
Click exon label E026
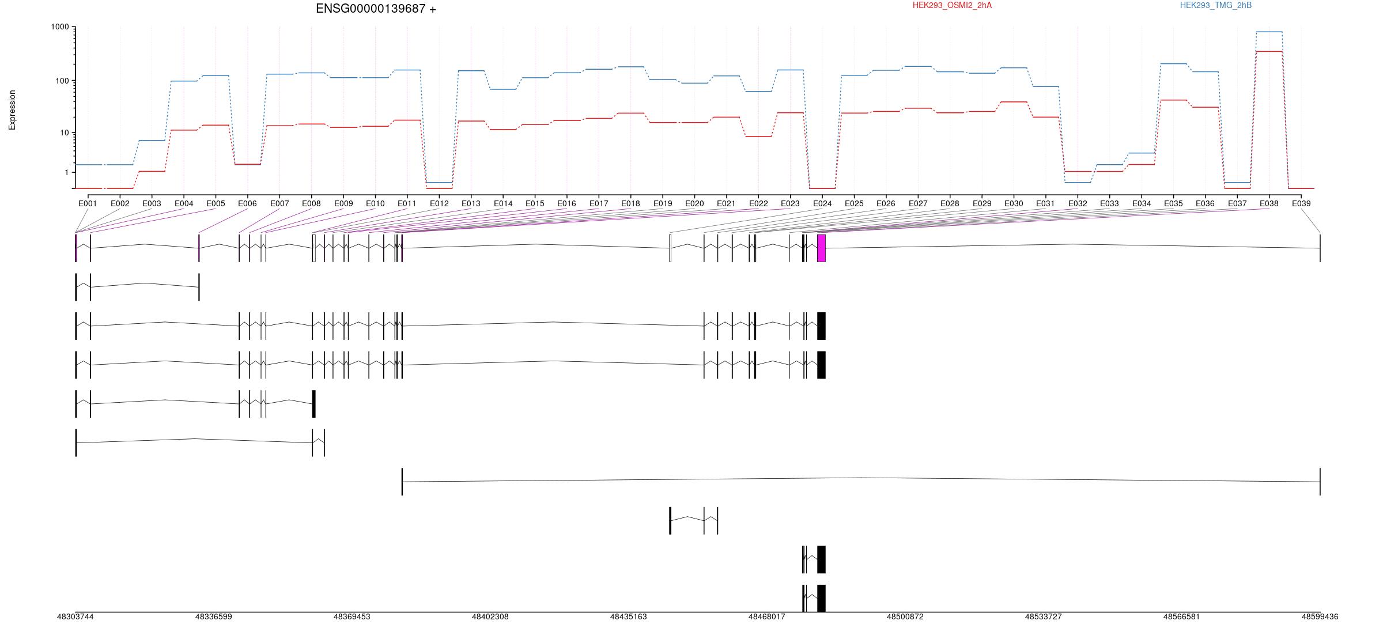click(886, 203)
